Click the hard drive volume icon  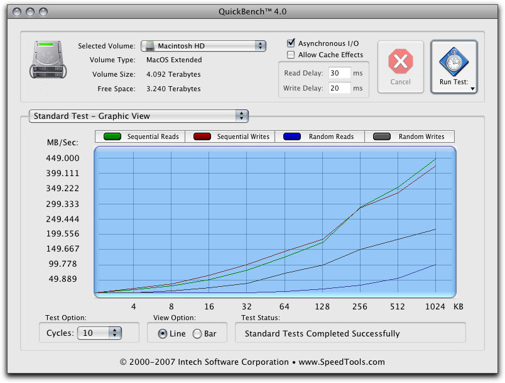(x=48, y=60)
